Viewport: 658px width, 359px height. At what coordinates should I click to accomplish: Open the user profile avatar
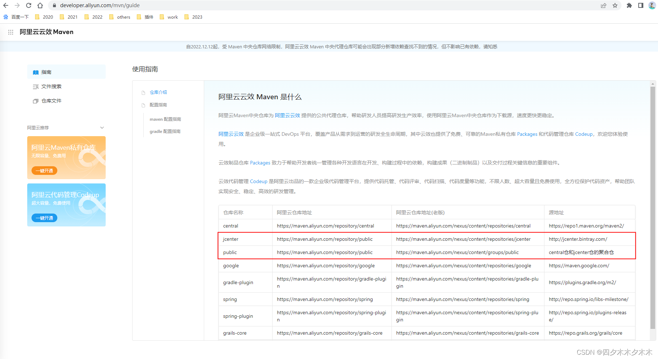coord(652,5)
